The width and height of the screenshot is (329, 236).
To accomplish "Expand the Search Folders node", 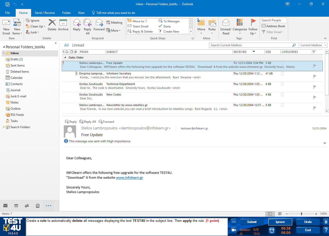I will (4, 127).
